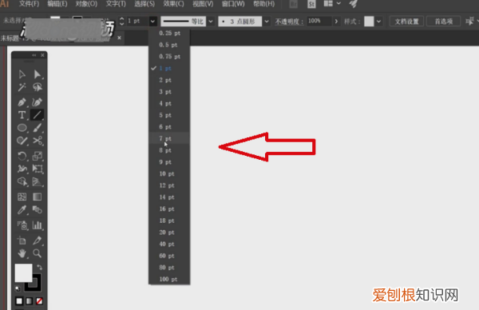Screen dimensions: 479x310
Task: Select the Free Transform tool
Action: pos(38,169)
